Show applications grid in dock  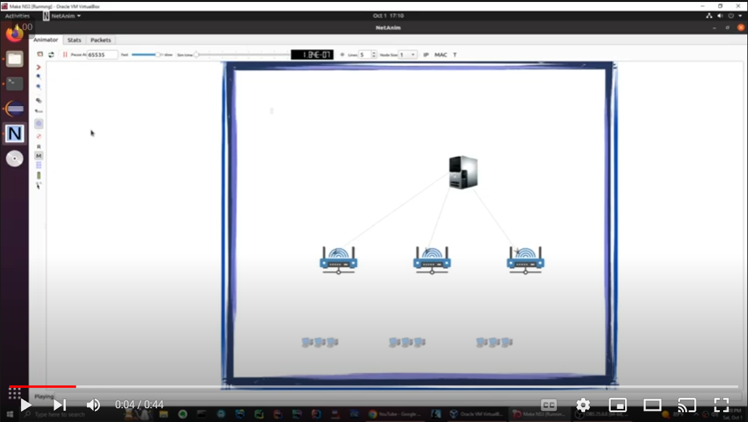[x=14, y=393]
